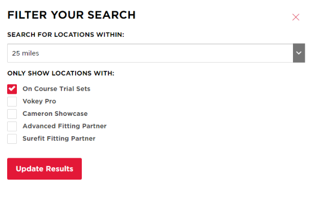Viewport: 317px width, 200px height.
Task: Check the Vokey Pro checkbox
Action: [x=12, y=102]
